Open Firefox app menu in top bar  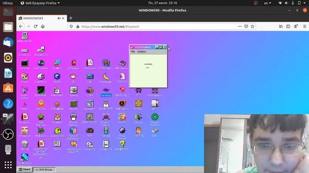click(40, 3)
